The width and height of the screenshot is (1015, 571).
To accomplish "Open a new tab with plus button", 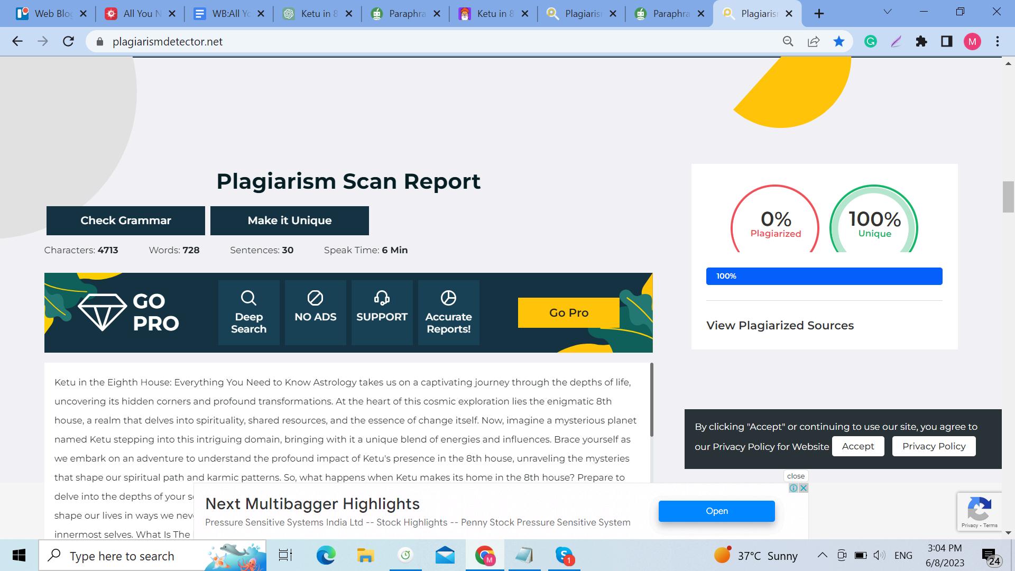I will [x=819, y=14].
